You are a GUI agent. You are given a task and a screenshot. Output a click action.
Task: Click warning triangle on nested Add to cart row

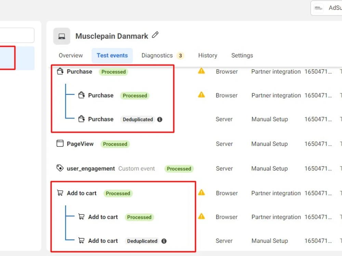tap(201, 216)
